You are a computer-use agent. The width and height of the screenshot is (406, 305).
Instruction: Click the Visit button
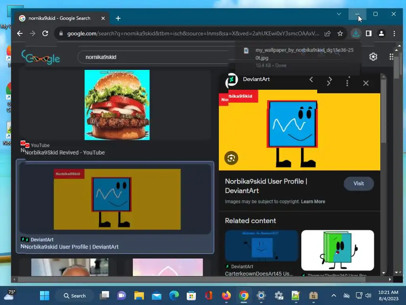358,183
